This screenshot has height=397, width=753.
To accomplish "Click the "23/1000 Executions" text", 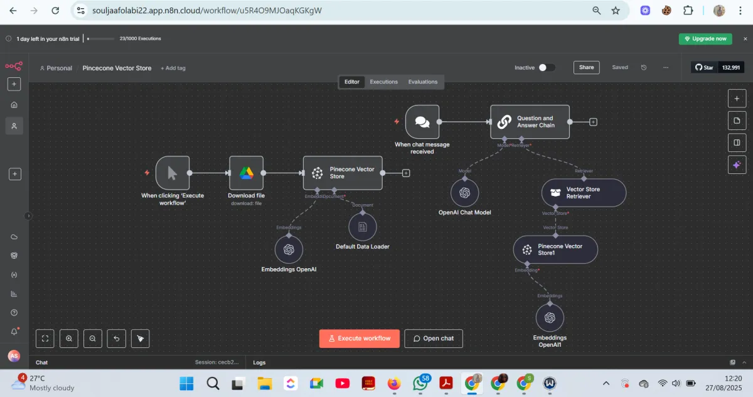I will pyautogui.click(x=141, y=38).
